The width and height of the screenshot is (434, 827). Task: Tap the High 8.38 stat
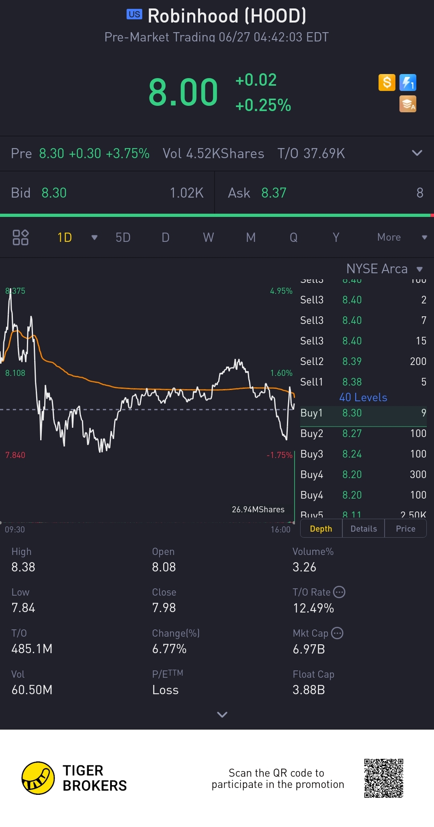23,560
